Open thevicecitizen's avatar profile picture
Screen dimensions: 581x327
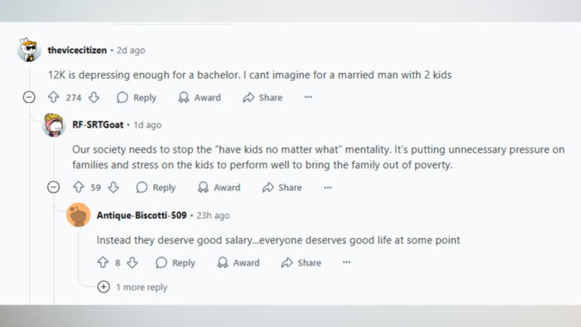pos(29,50)
